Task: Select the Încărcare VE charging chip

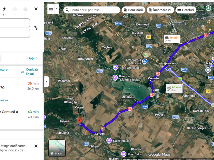Action: click(160, 10)
